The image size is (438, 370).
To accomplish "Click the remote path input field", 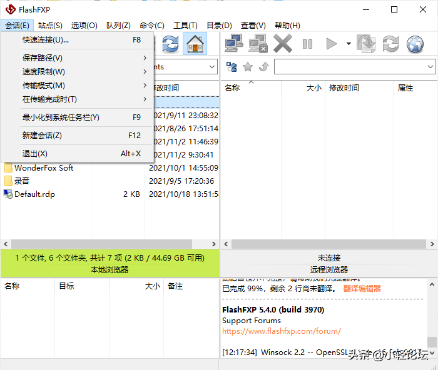I will 350,67.
